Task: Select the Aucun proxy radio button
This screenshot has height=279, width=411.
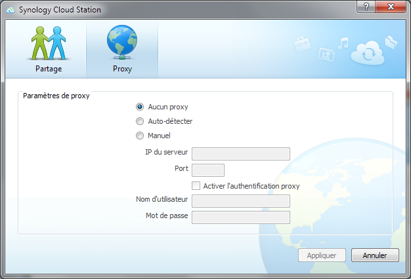Action: pos(140,107)
